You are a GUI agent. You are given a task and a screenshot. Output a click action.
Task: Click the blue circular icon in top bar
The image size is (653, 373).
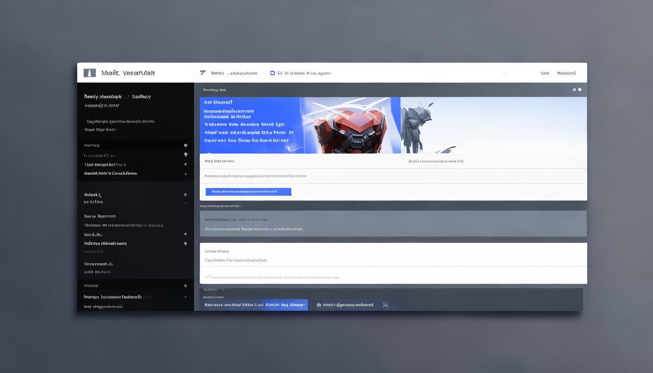[x=273, y=73]
